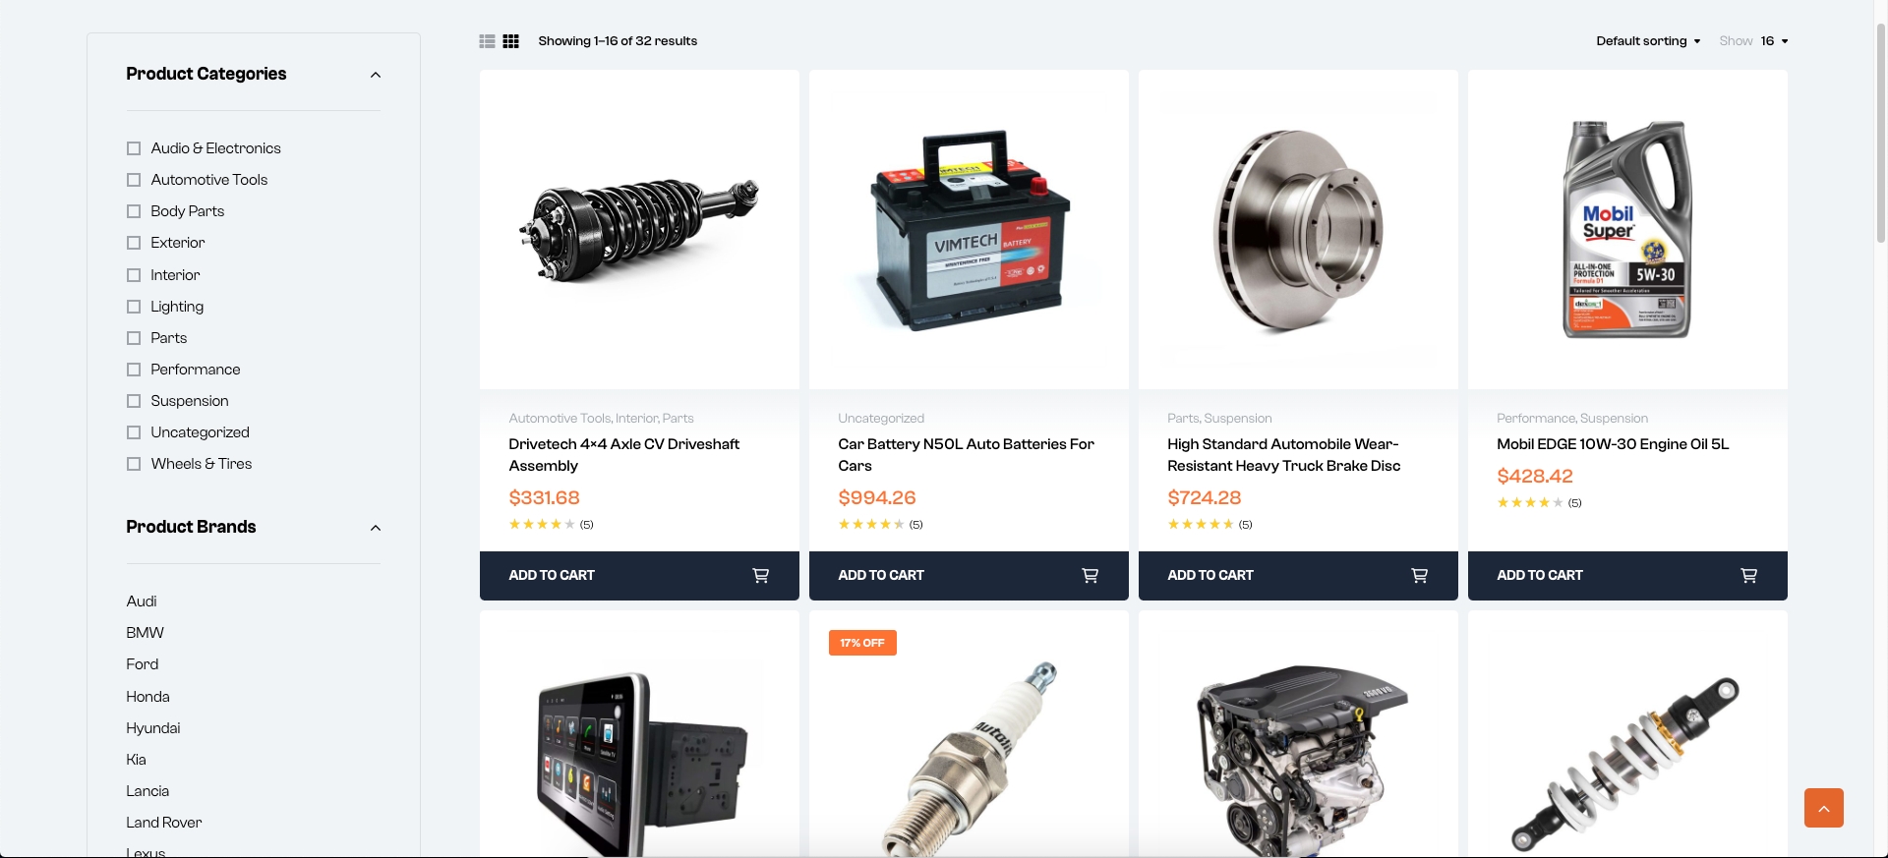This screenshot has height=858, width=1888.
Task: Collapse the Product Brands section
Action: point(376,528)
